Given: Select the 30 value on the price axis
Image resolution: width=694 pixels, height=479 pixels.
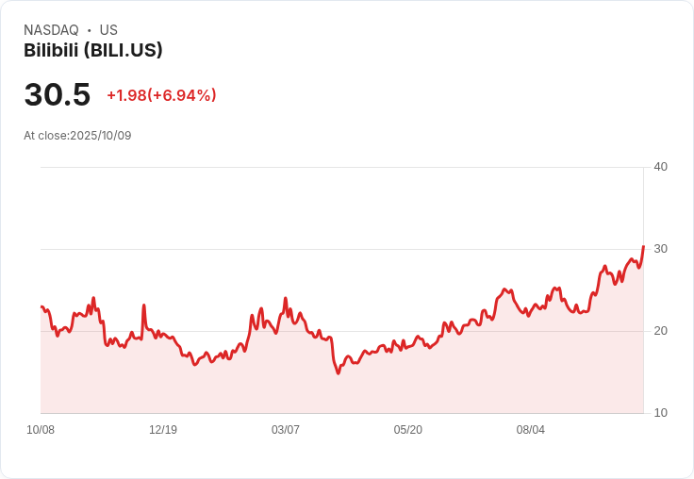Looking at the screenshot, I should tap(661, 249).
